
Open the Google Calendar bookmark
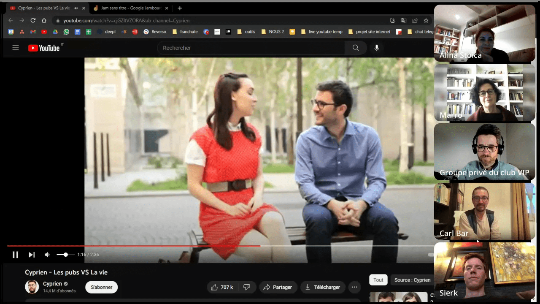pos(11,32)
